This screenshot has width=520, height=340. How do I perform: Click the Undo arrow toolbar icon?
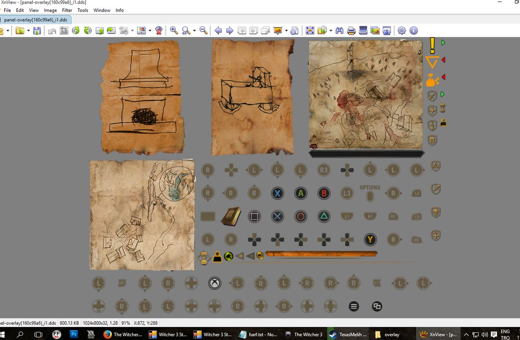52,30
